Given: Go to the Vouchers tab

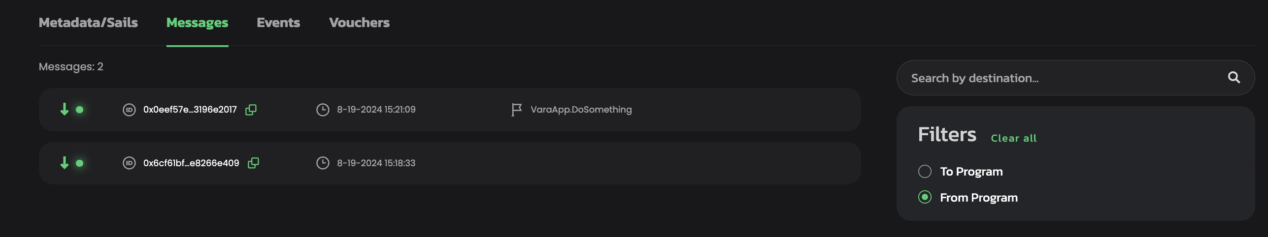Looking at the screenshot, I should click(x=359, y=23).
